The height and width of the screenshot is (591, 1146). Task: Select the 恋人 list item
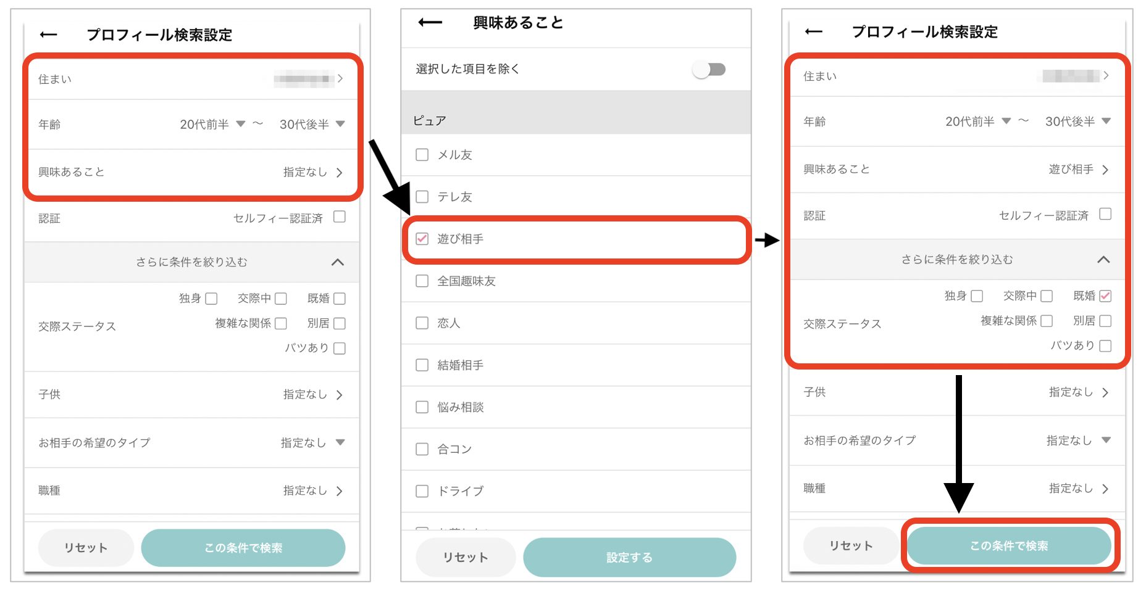(449, 323)
